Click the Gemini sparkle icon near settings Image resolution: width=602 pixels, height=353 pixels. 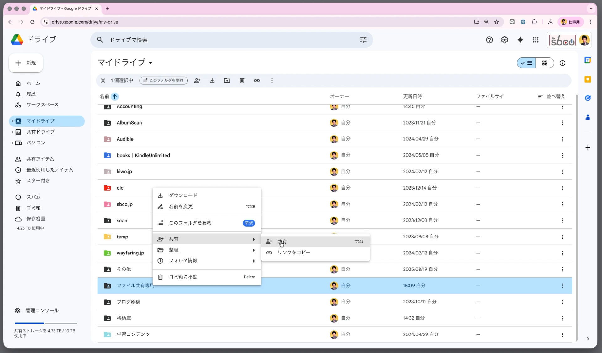click(520, 40)
